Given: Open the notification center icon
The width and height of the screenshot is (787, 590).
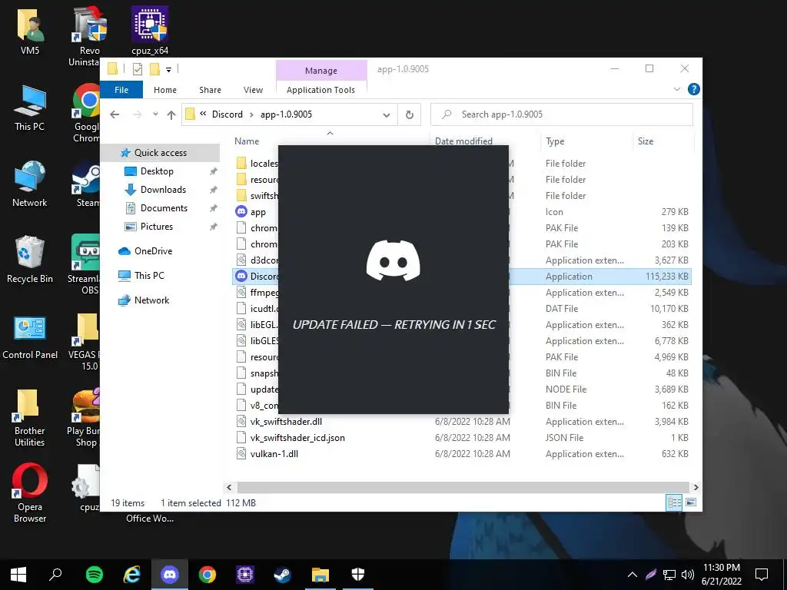Looking at the screenshot, I should tap(762, 575).
